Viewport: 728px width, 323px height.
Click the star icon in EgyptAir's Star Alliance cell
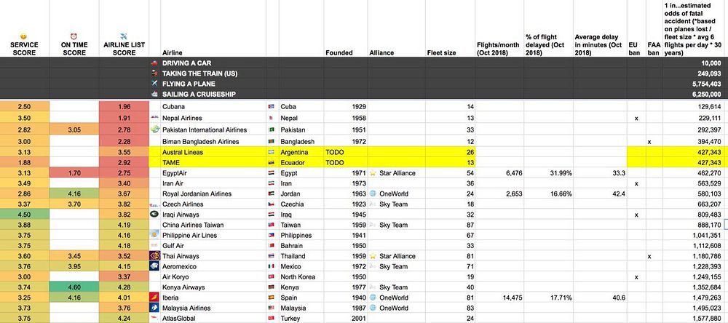click(372, 173)
